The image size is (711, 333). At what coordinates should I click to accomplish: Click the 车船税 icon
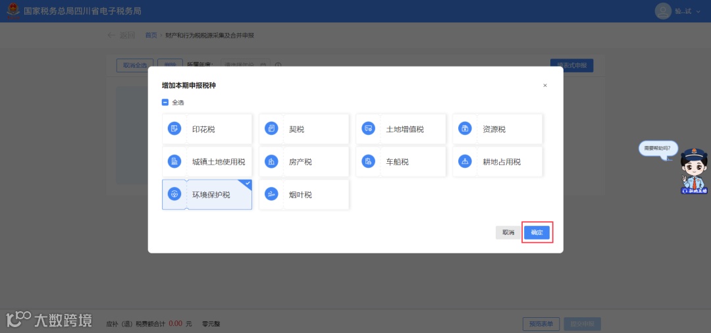[368, 161]
